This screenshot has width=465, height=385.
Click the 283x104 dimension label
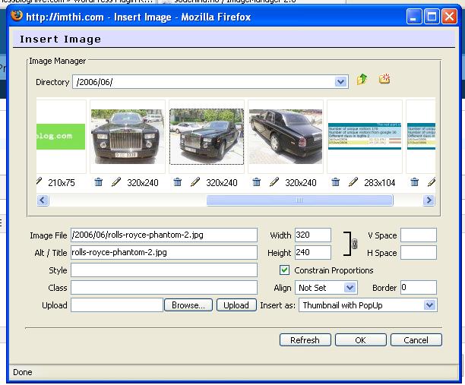(380, 182)
